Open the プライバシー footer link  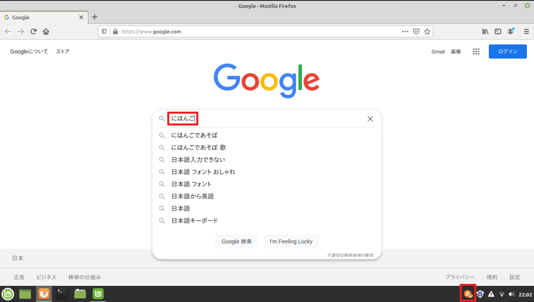(x=460, y=277)
